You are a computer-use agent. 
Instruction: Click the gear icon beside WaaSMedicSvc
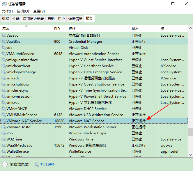pyautogui.click(x=3, y=145)
